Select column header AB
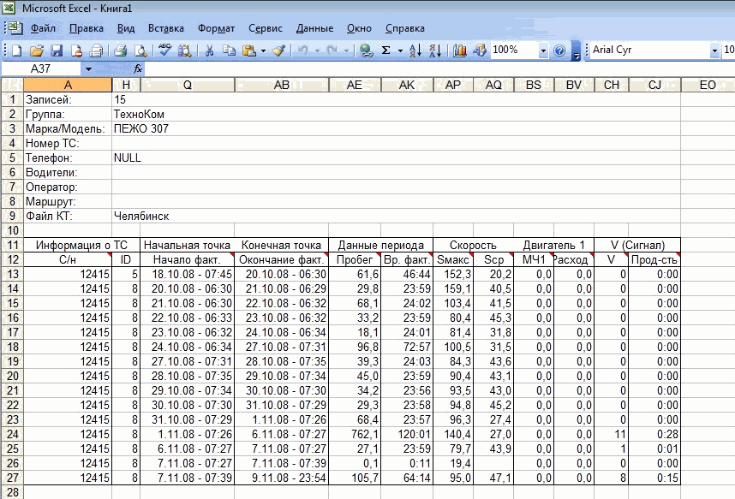The height and width of the screenshot is (499, 735). click(281, 85)
